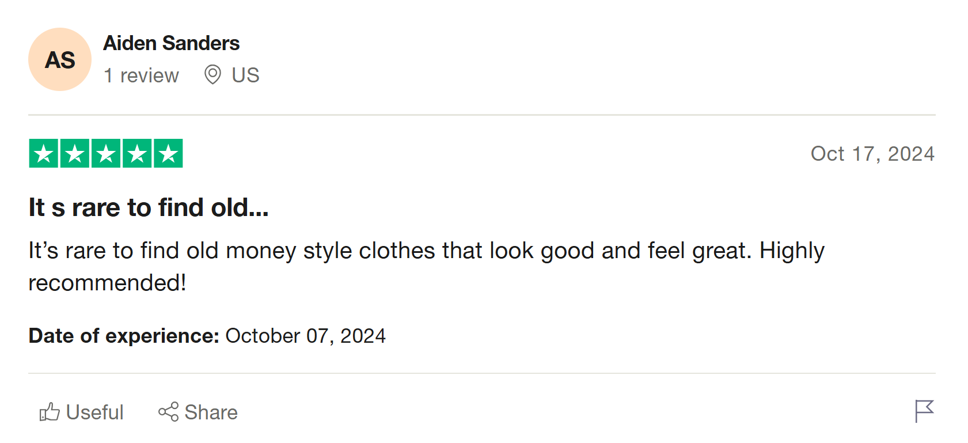Click the "Date of experience:" label
This screenshot has width=968, height=443.
124,336
